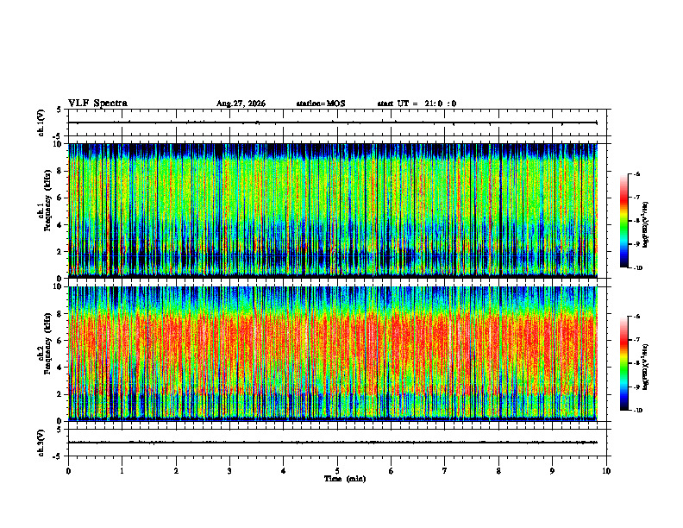Click the '1' tick on the time axis
The height and width of the screenshot is (528, 683).
122,471
